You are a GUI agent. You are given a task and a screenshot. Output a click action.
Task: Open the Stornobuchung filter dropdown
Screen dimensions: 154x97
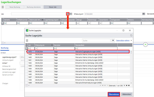(153, 23)
